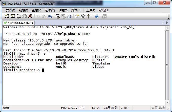Click the Find binoculars icon
Viewport: 172px width, 112px height.
50,16
